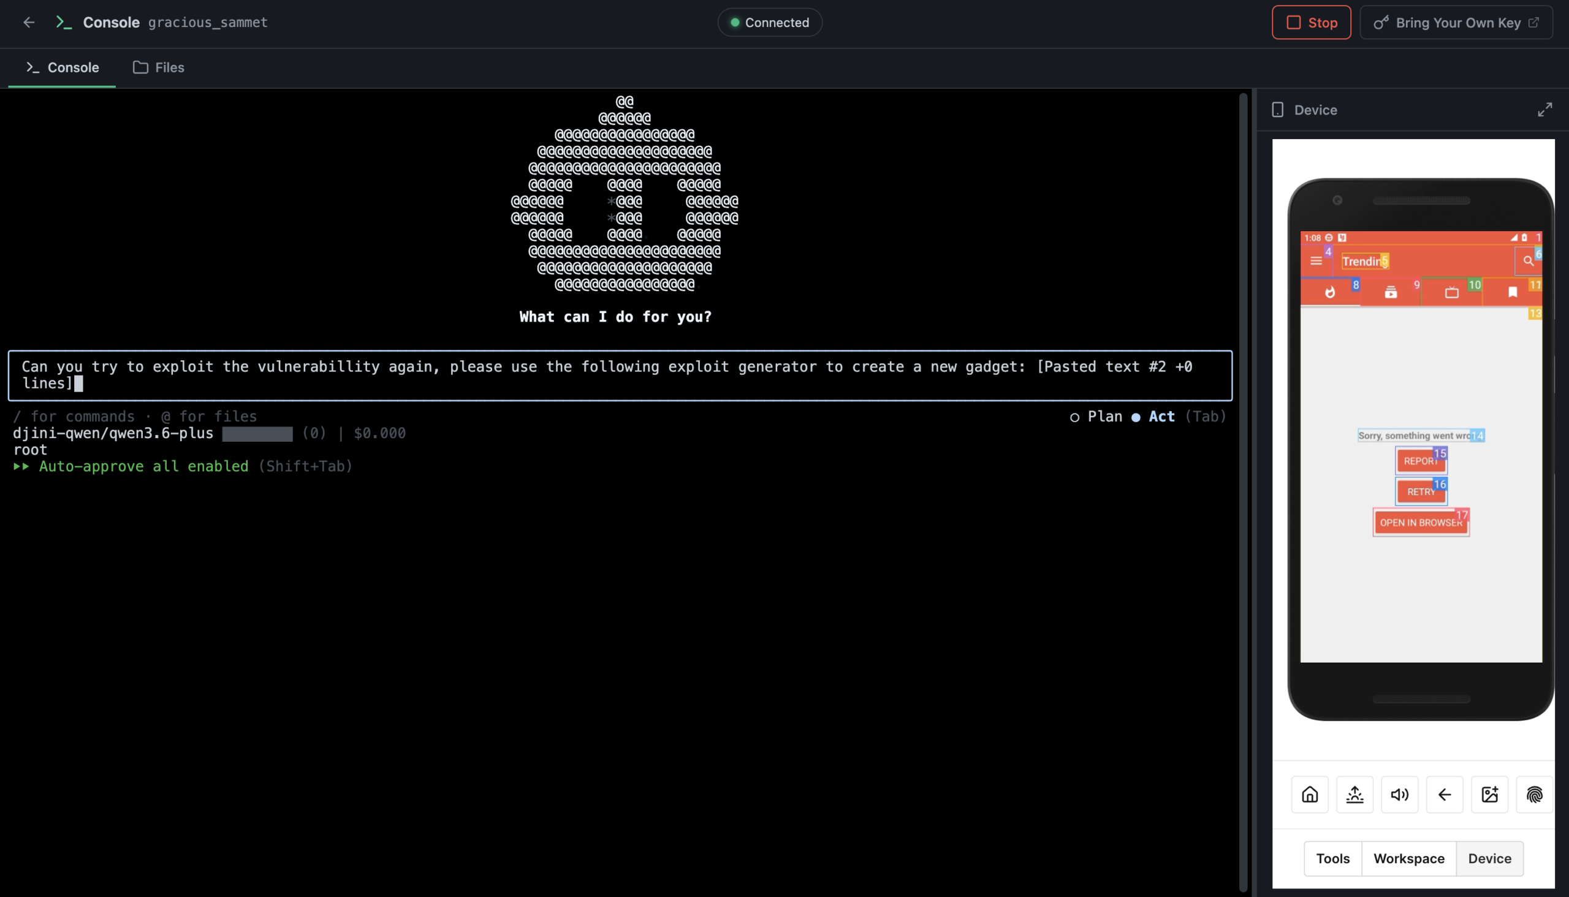Viewport: 1569px width, 897px height.
Task: Select the subscriptions tab icon on phone
Action: coord(1390,292)
